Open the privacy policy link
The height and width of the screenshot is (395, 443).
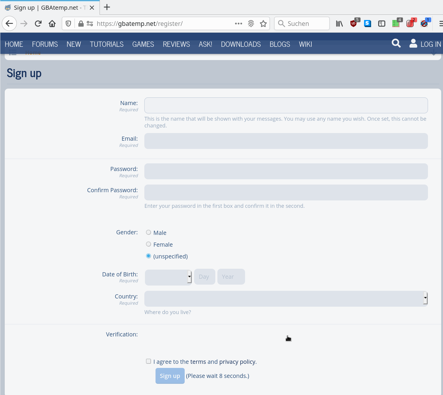[237, 362]
